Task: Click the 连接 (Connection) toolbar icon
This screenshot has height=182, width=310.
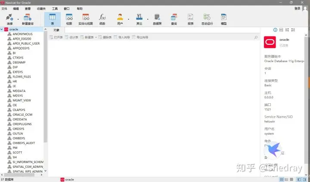Action: click(9, 19)
